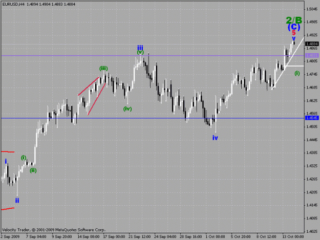Select the green 2/B wave label

click(294, 20)
